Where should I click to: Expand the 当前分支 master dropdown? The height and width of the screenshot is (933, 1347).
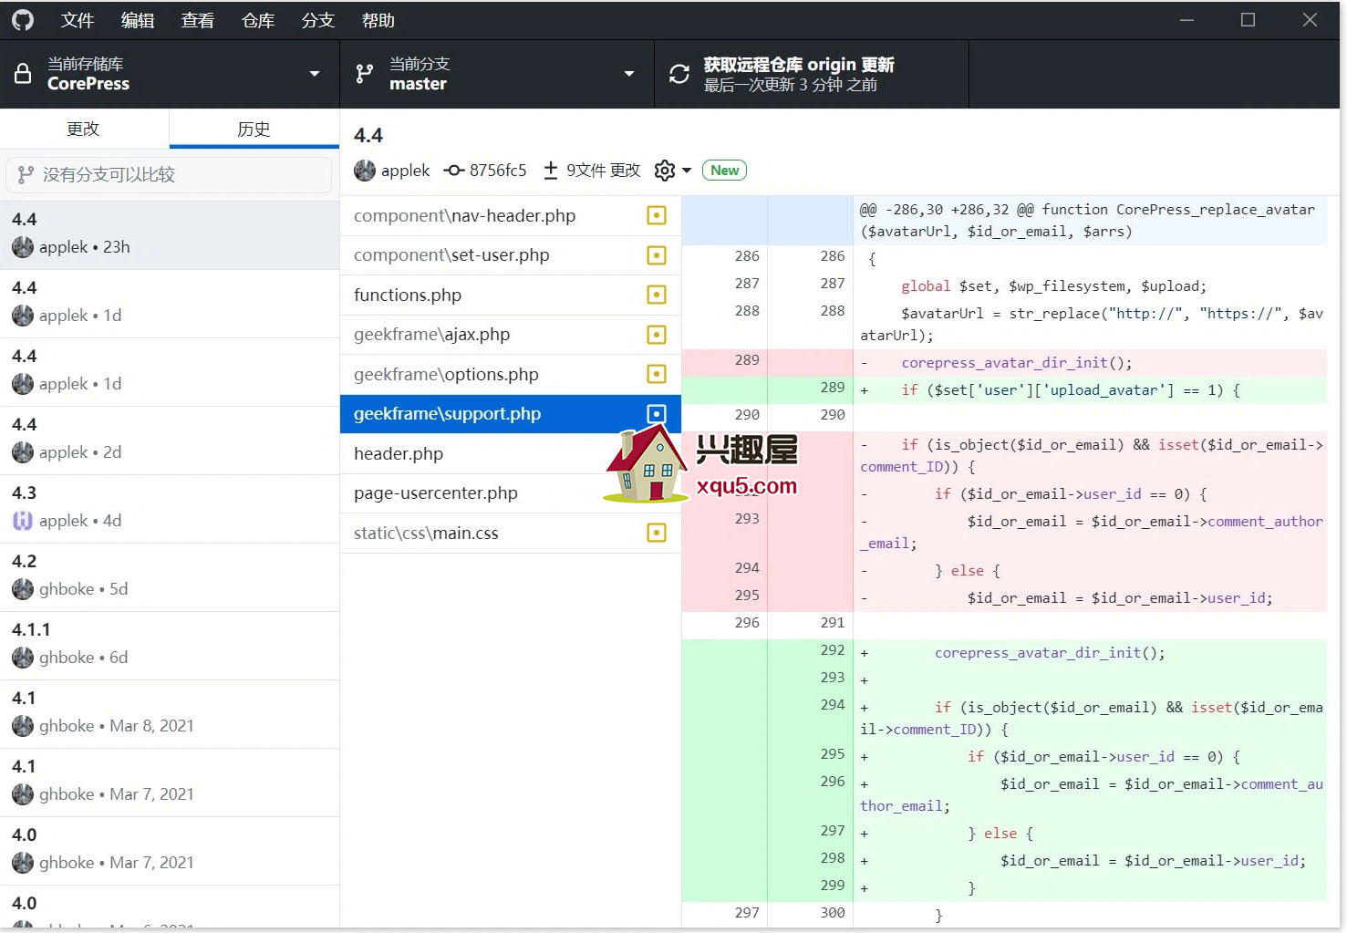tap(497, 74)
